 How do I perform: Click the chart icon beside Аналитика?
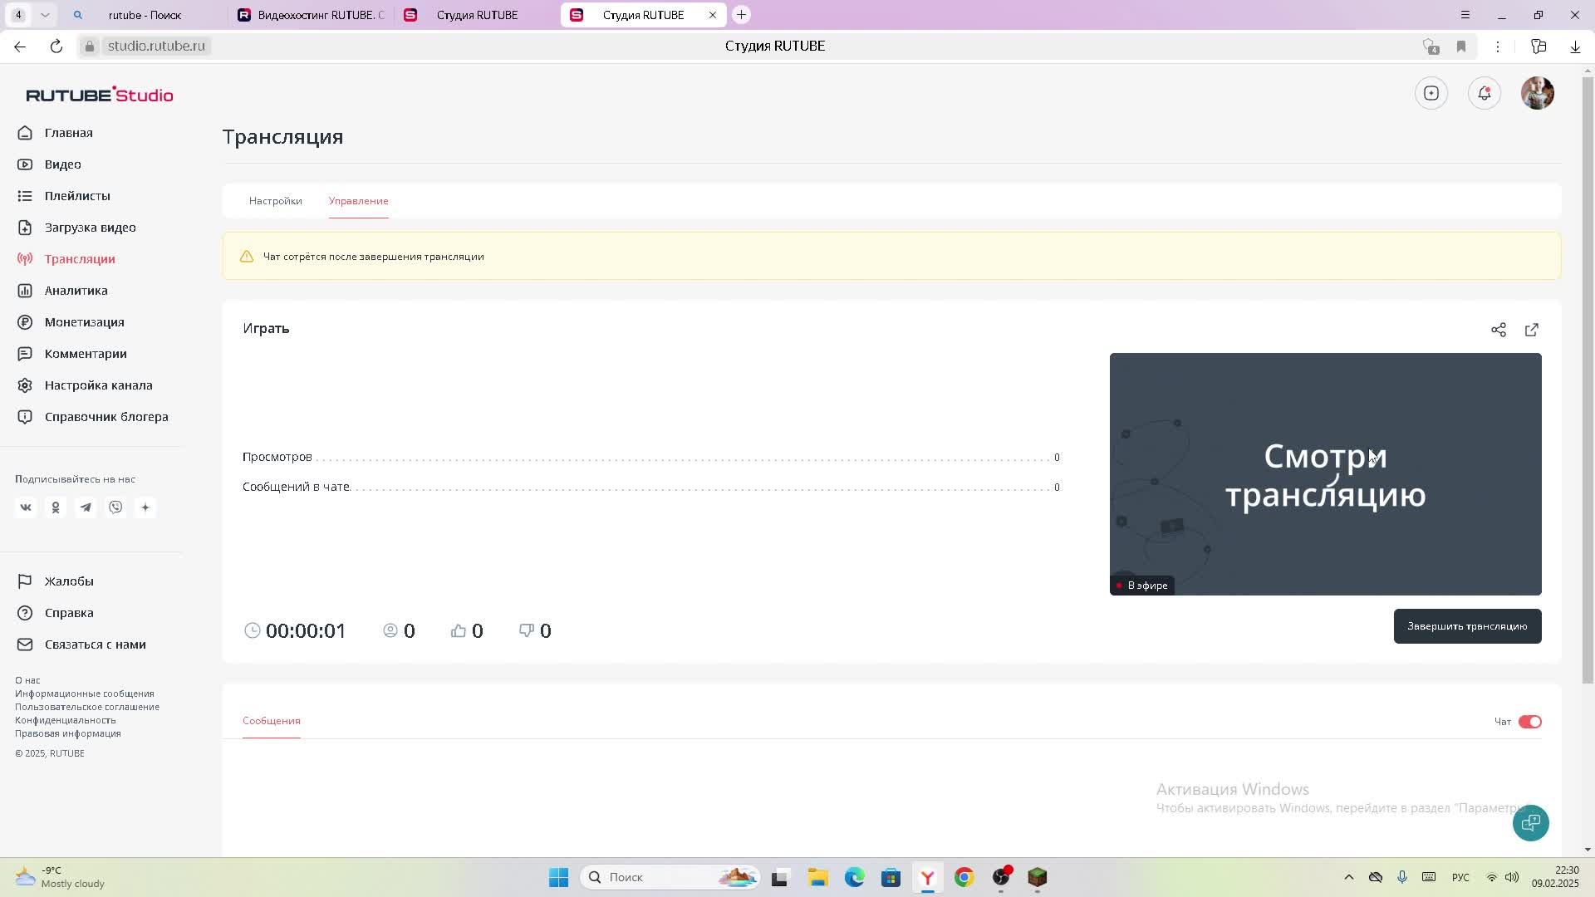[25, 291]
